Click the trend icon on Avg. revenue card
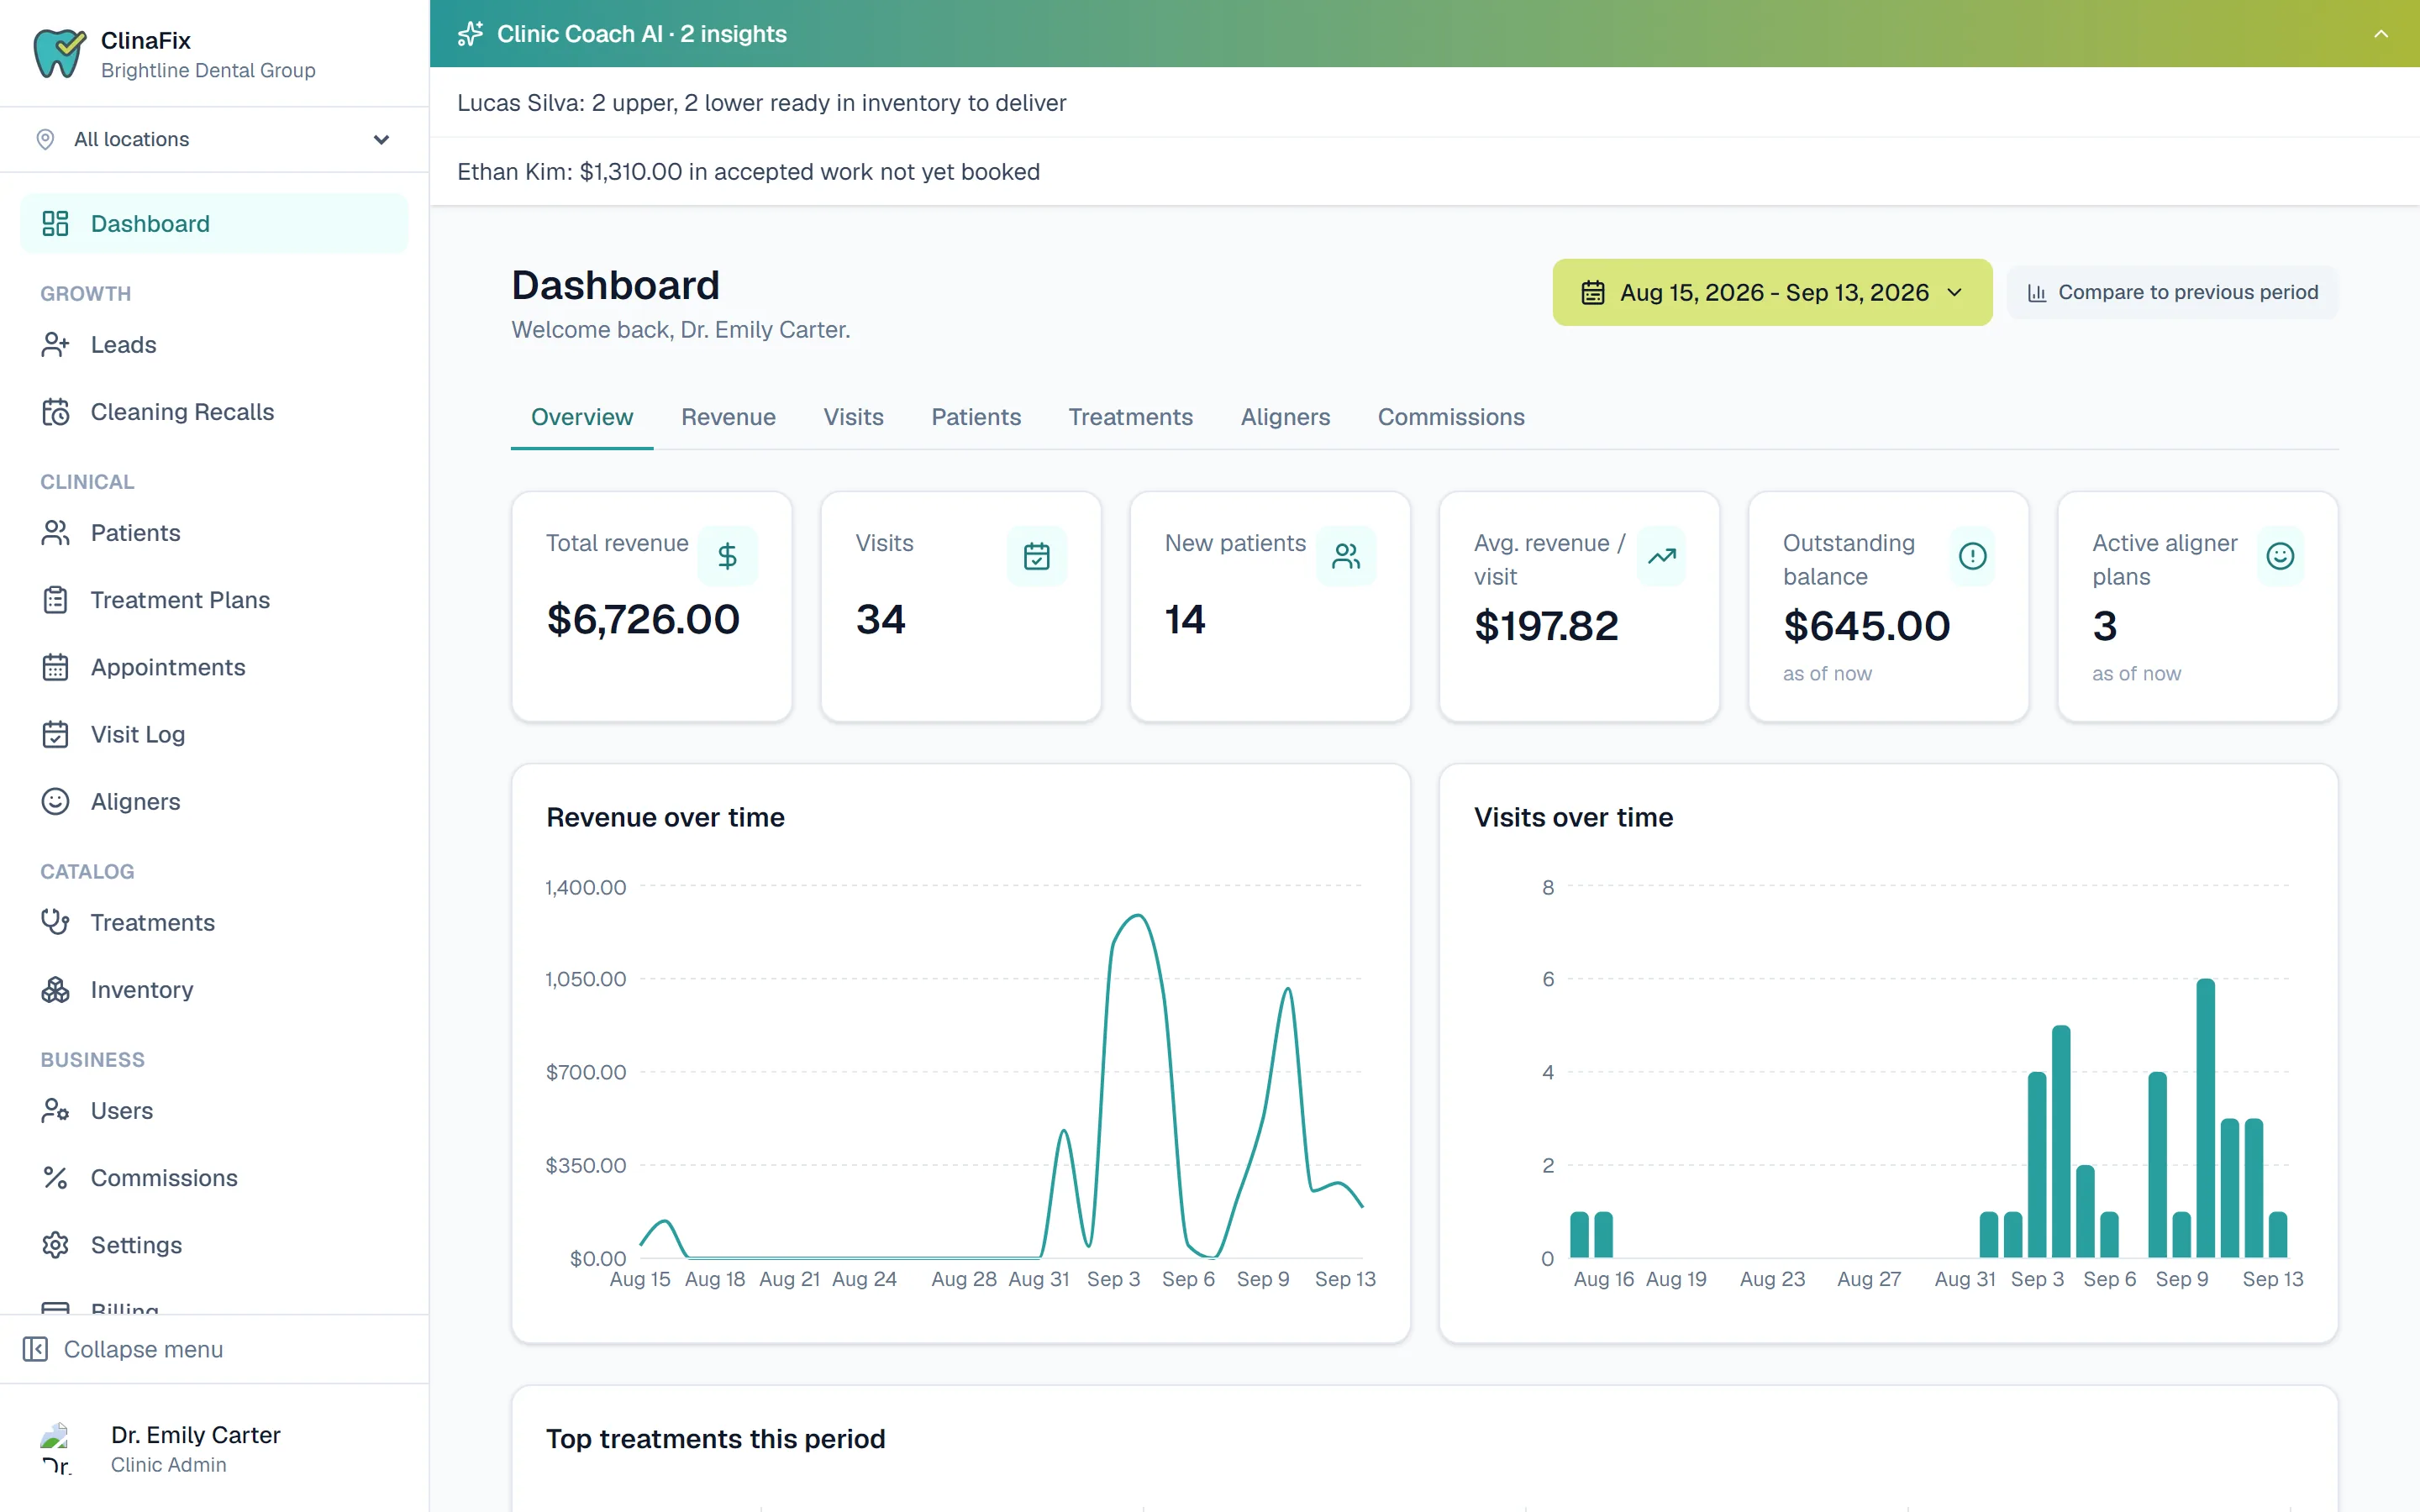The height and width of the screenshot is (1512, 2420). click(1662, 556)
